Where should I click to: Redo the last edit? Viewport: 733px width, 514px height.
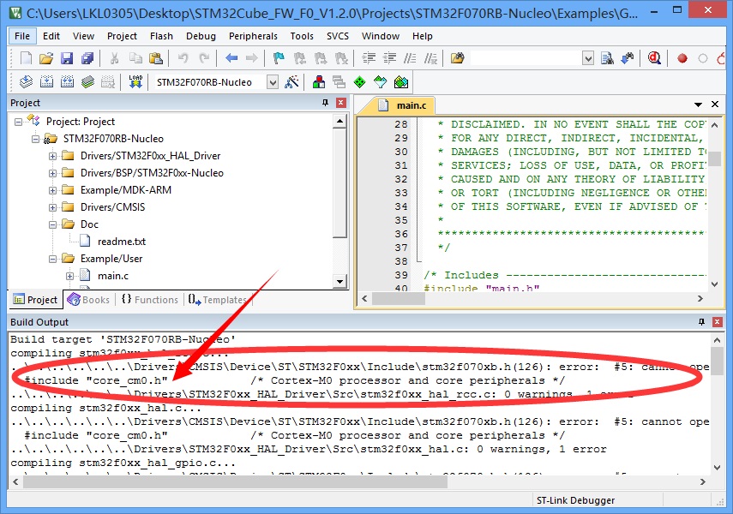(x=203, y=58)
